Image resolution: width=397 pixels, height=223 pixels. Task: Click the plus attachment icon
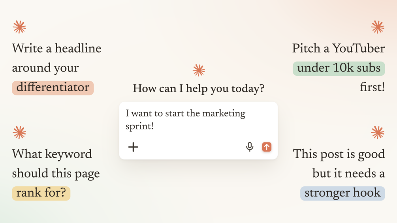point(133,147)
